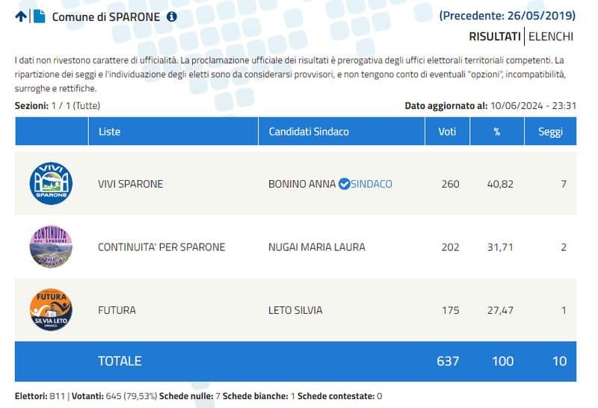Click candidate name NUGAI MARIA LAURA
The width and height of the screenshot is (598, 408).
(x=317, y=247)
